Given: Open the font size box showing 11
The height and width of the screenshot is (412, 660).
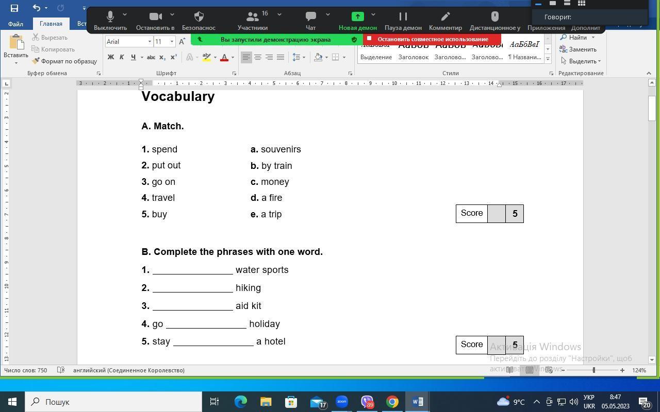Looking at the screenshot, I should coord(164,42).
